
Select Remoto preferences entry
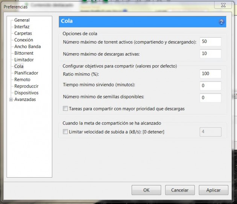(x=22, y=80)
